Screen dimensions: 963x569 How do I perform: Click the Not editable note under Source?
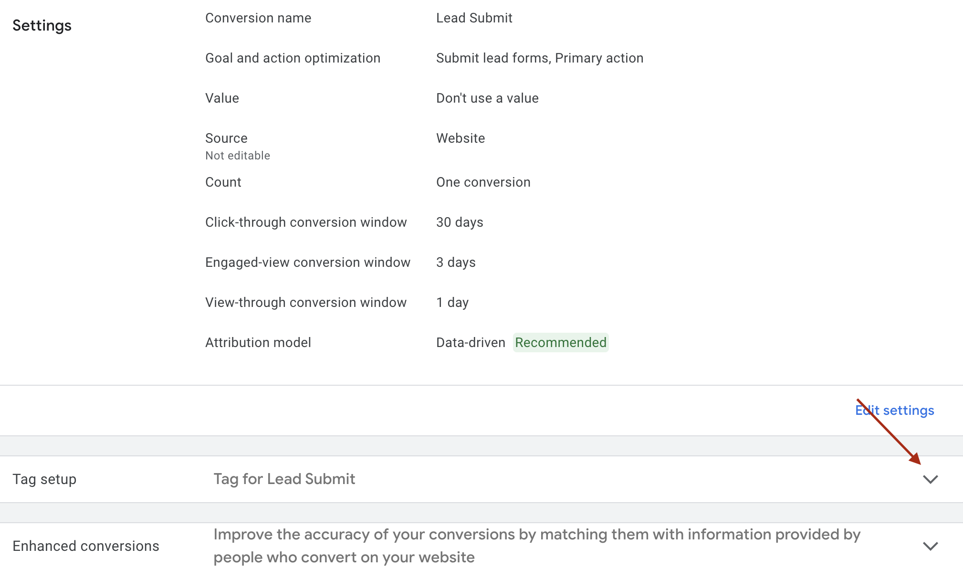(237, 156)
